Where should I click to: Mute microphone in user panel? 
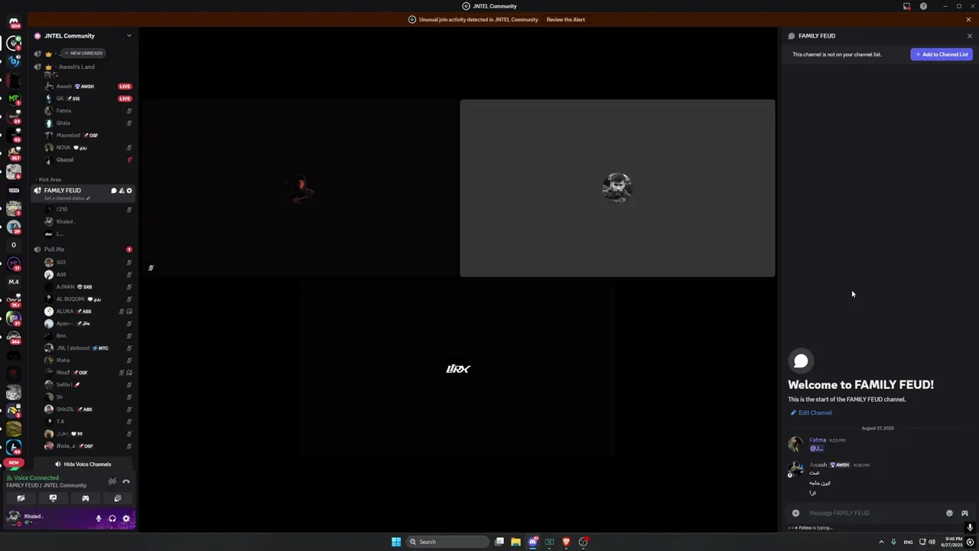[x=98, y=519]
